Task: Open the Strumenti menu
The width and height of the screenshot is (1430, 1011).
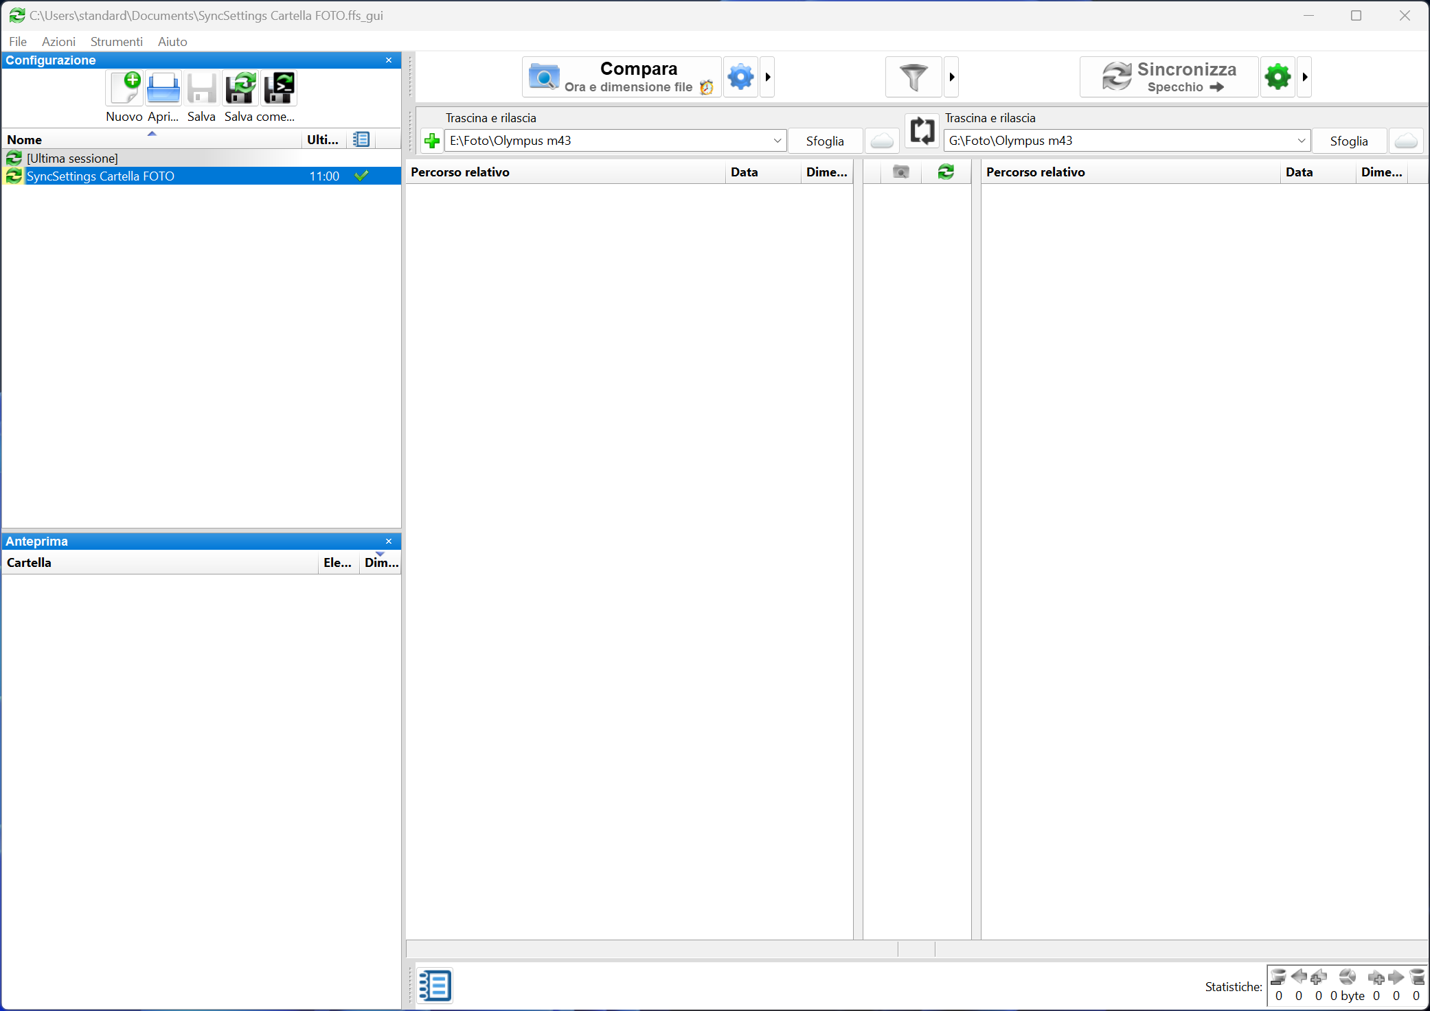Action: [116, 41]
